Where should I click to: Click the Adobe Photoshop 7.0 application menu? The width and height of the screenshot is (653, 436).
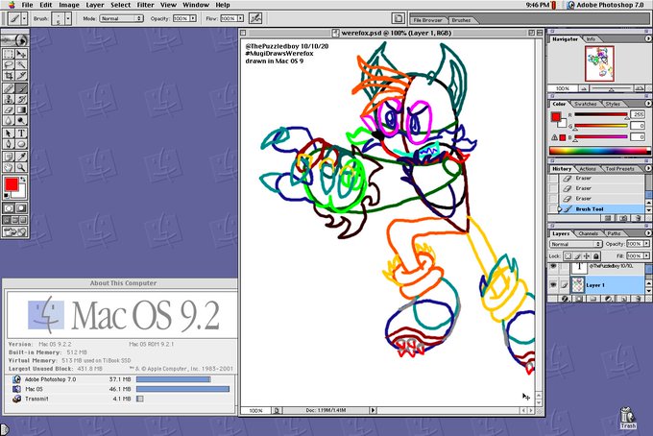click(606, 5)
